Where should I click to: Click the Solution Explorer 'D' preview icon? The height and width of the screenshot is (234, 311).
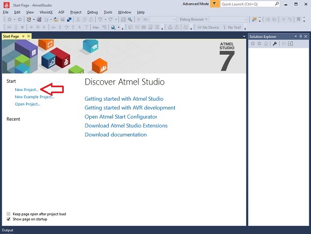(290, 44)
